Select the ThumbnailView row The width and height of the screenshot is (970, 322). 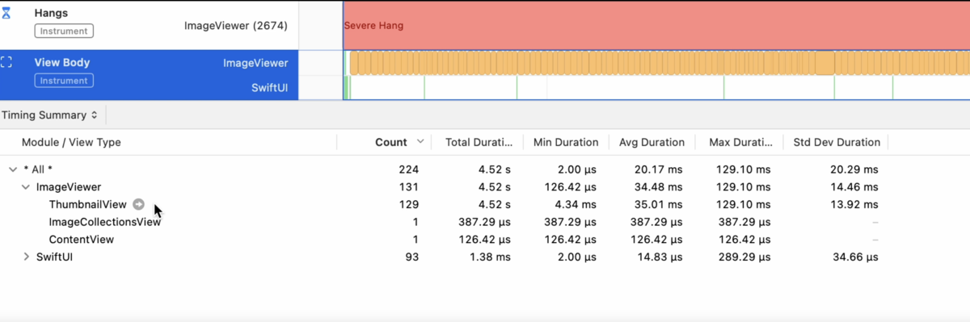(485, 204)
